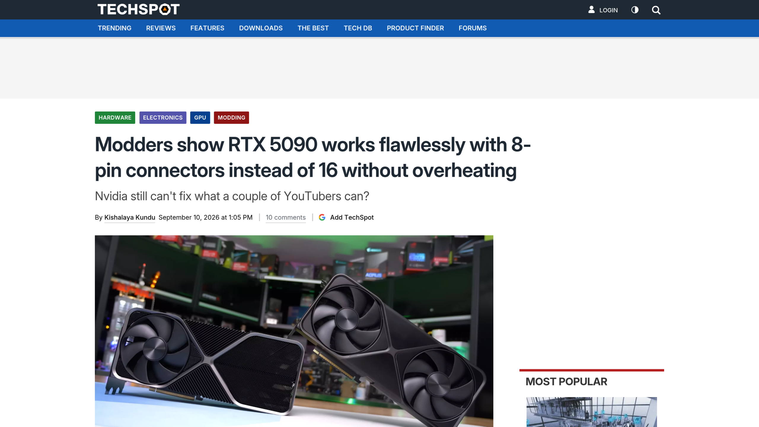Open the LOGIN link
759x427 pixels.
[x=608, y=10]
